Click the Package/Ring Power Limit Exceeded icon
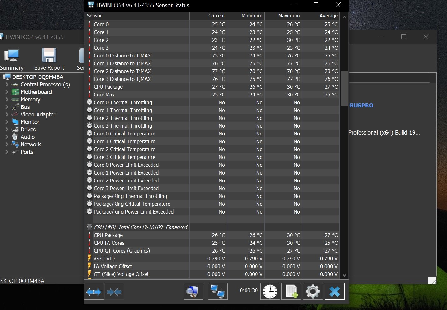Image resolution: width=447 pixels, height=310 pixels. tap(89, 211)
